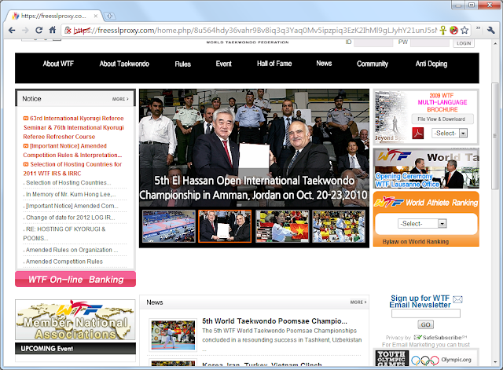This screenshot has width=503, height=370.
Task: Open the PDF icon for the brochure
Action: (x=417, y=133)
